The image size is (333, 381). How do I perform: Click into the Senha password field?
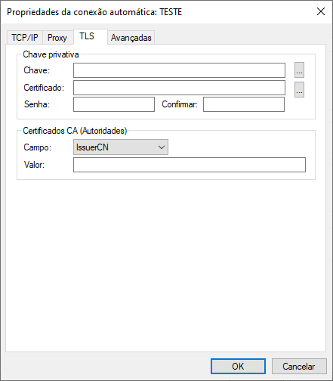point(114,104)
